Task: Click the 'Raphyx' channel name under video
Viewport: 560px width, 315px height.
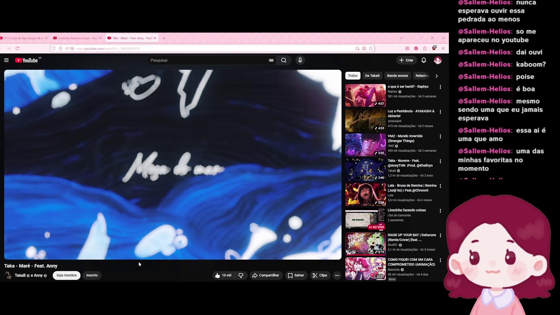Action: point(392,92)
